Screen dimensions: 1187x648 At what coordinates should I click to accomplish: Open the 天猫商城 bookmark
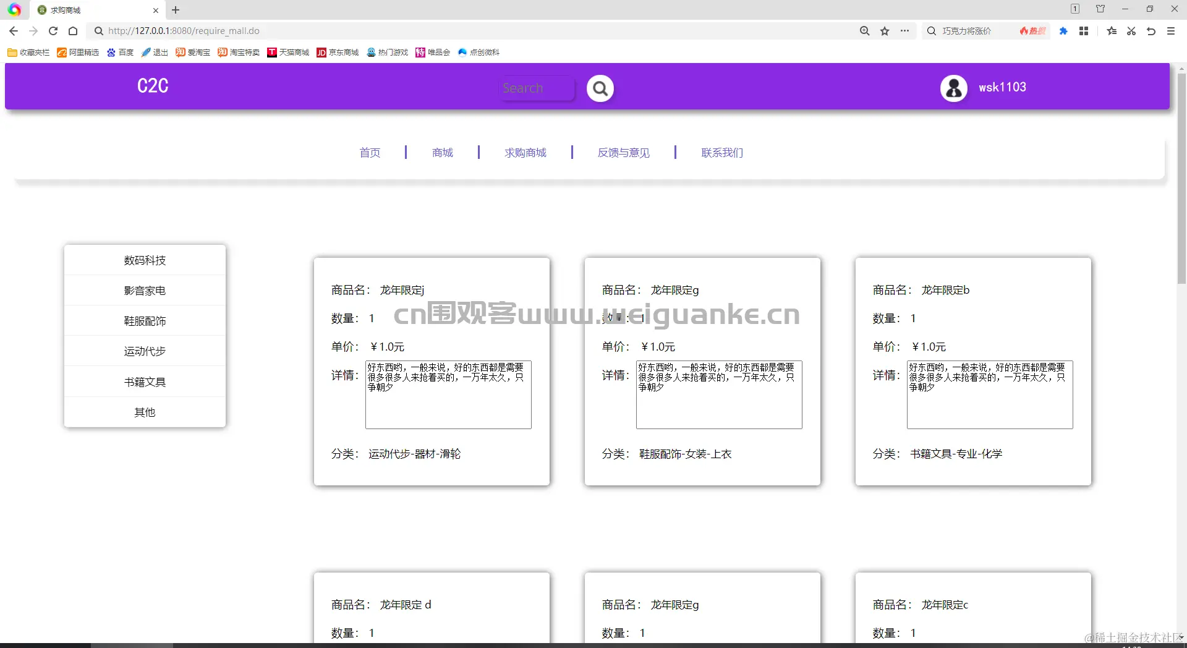click(x=288, y=53)
